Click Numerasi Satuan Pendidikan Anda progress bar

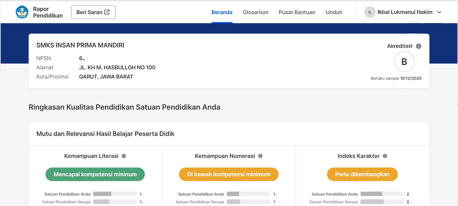pyautogui.click(x=248, y=194)
